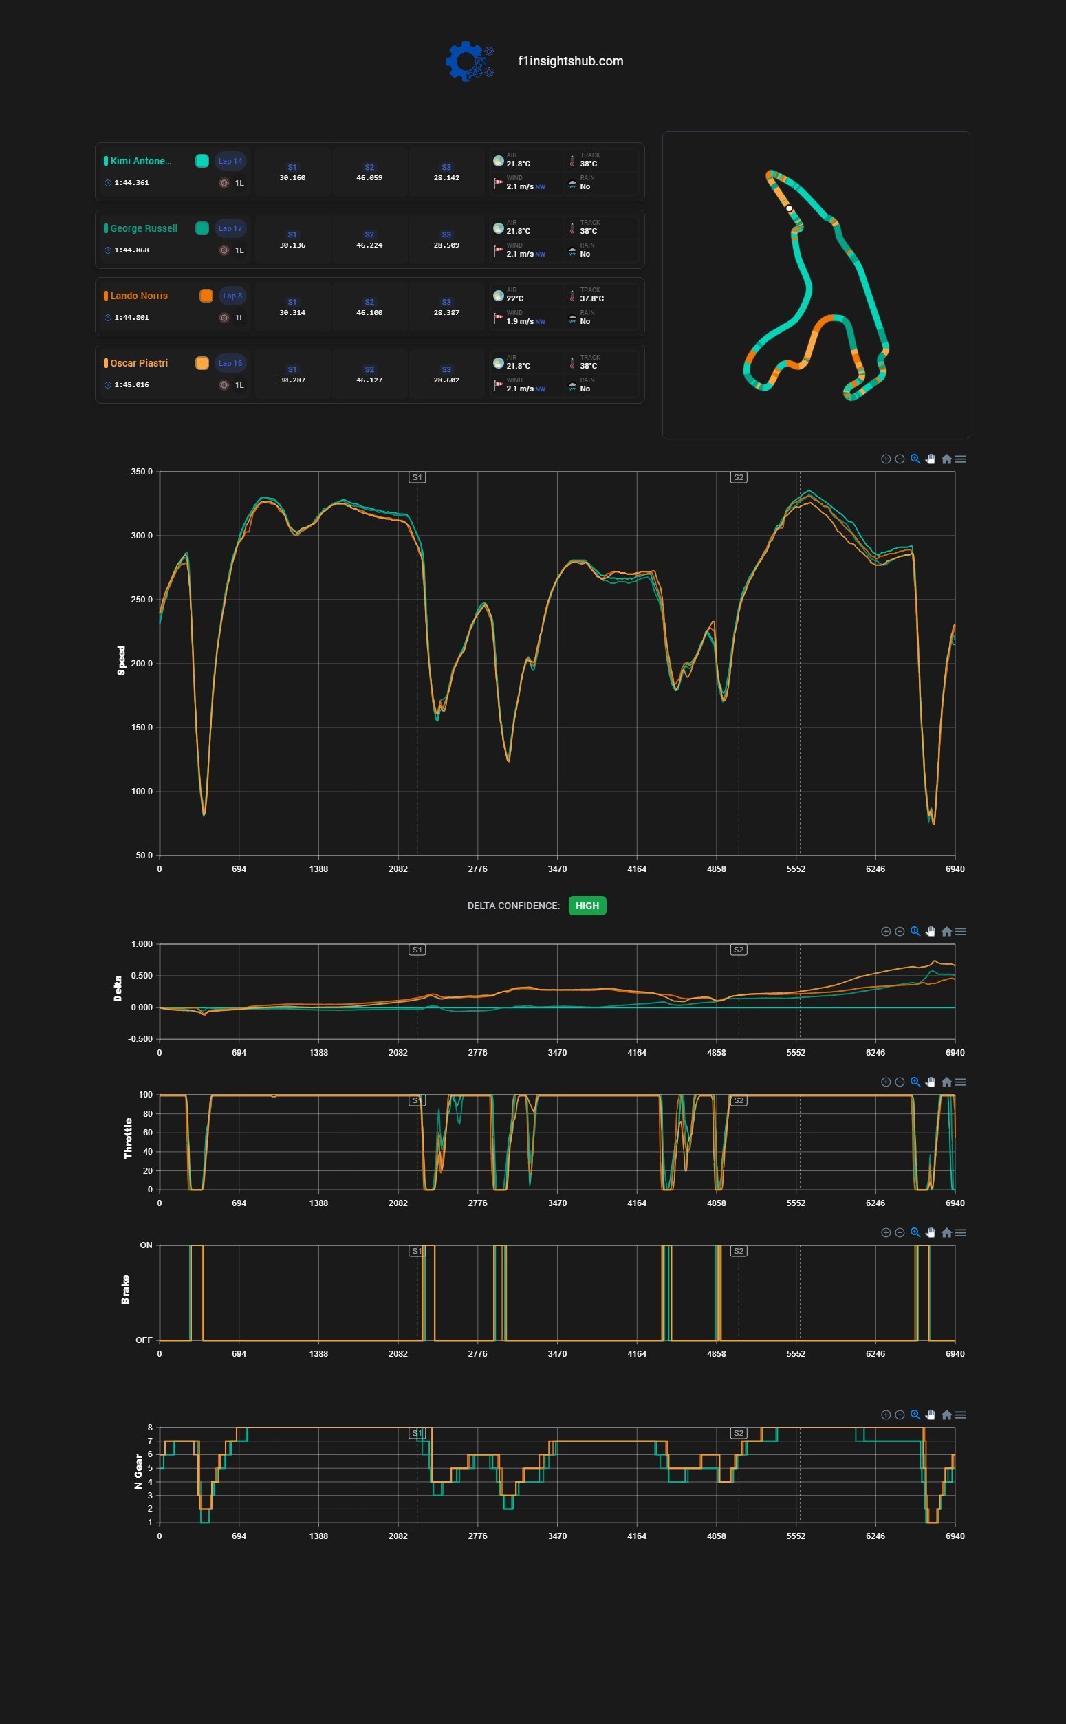Open the f1insightshub.com link

[x=570, y=61]
